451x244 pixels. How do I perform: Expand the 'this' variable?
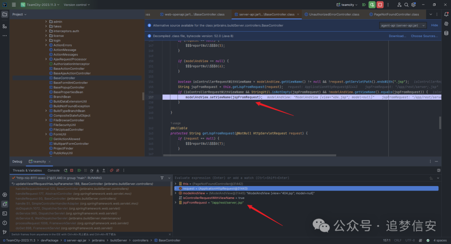[176, 184]
